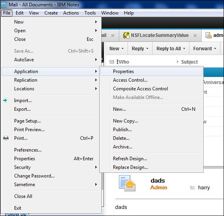The width and height of the screenshot is (224, 216).
Task: Choose Properties in Application submenu
Action: 151,71
